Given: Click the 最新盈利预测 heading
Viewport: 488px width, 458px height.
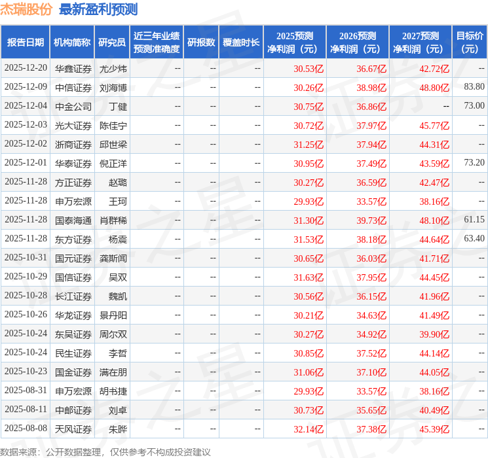Looking at the screenshot, I should pos(98,9).
